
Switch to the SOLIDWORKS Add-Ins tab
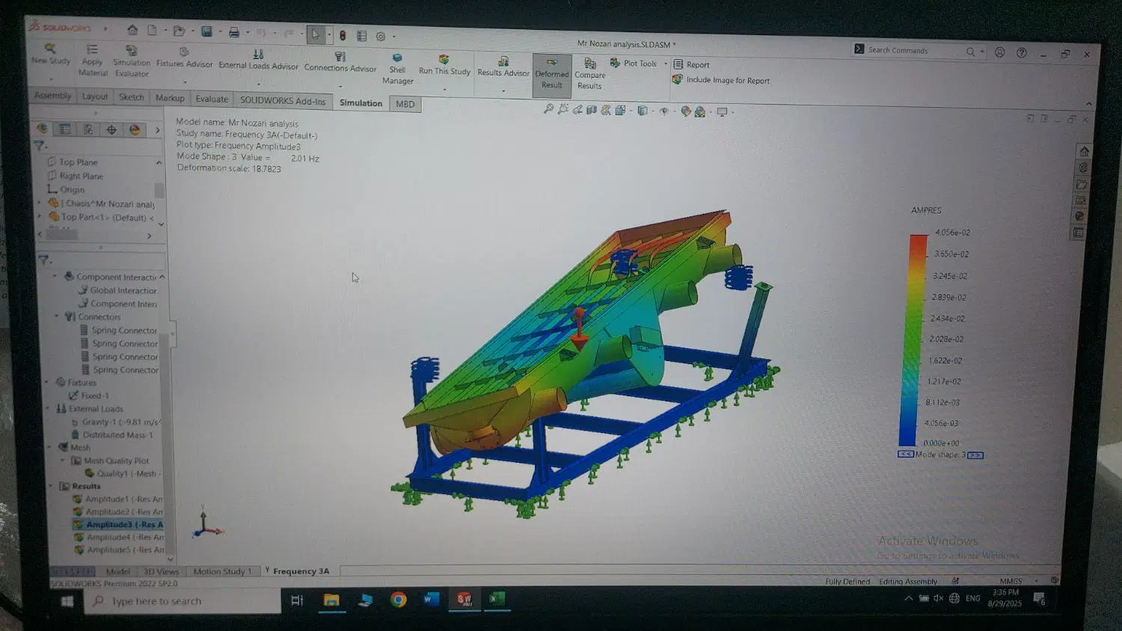pyautogui.click(x=283, y=100)
